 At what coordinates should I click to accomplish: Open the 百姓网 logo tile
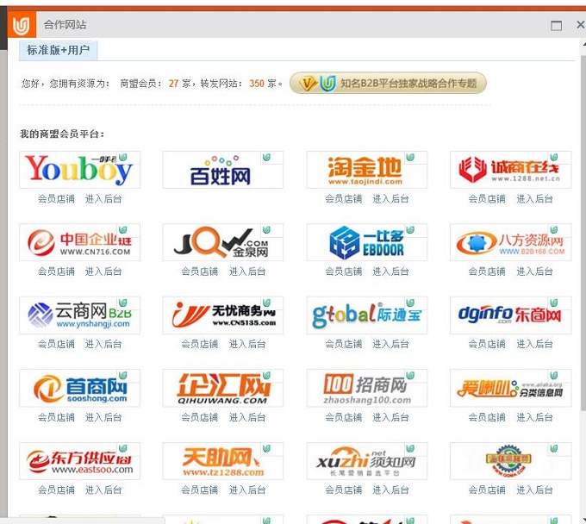coord(222,170)
